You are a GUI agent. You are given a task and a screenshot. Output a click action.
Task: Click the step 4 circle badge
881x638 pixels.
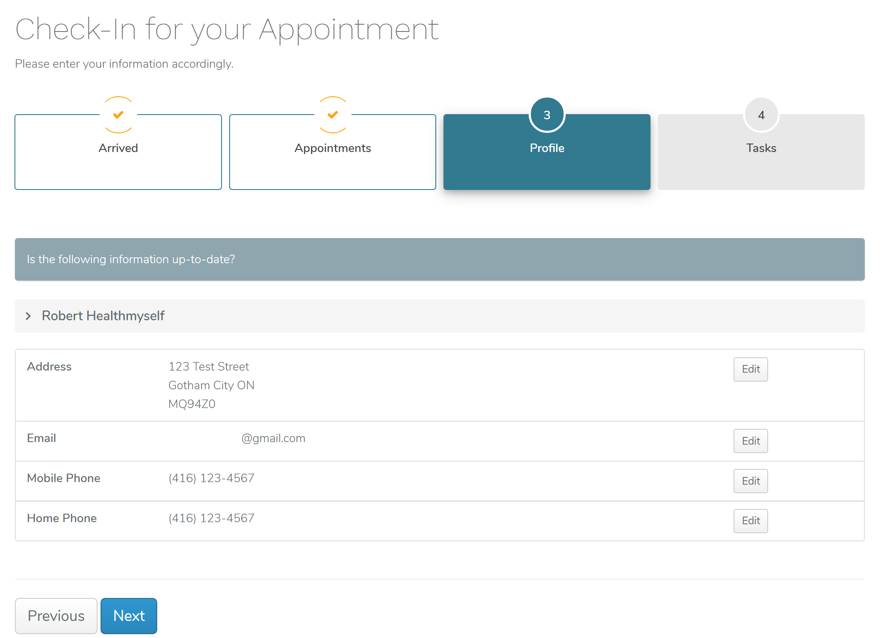[x=761, y=115]
